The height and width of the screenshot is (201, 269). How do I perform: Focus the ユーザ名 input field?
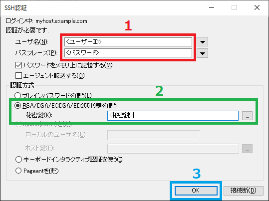point(128,42)
